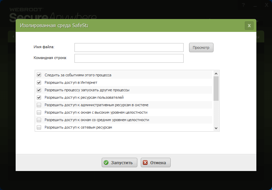Open file browser with 'Просмотр' button

pyautogui.click(x=201, y=47)
